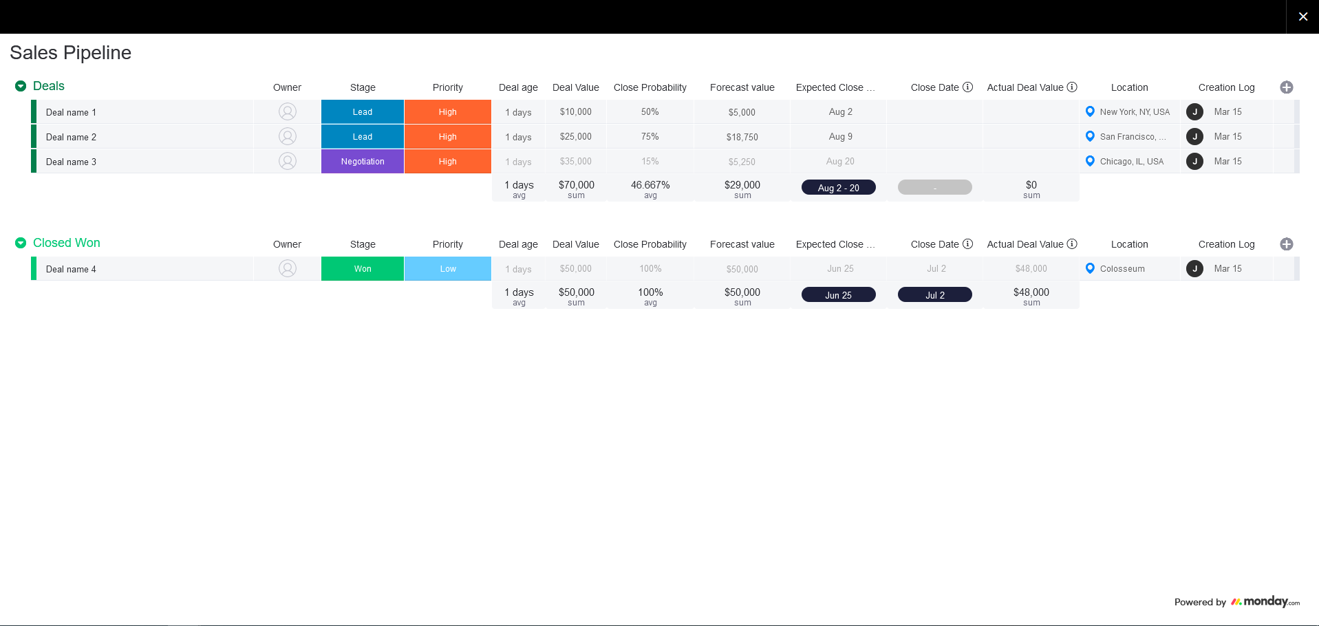
Task: Change High priority of Deal name 2
Action: click(x=448, y=137)
